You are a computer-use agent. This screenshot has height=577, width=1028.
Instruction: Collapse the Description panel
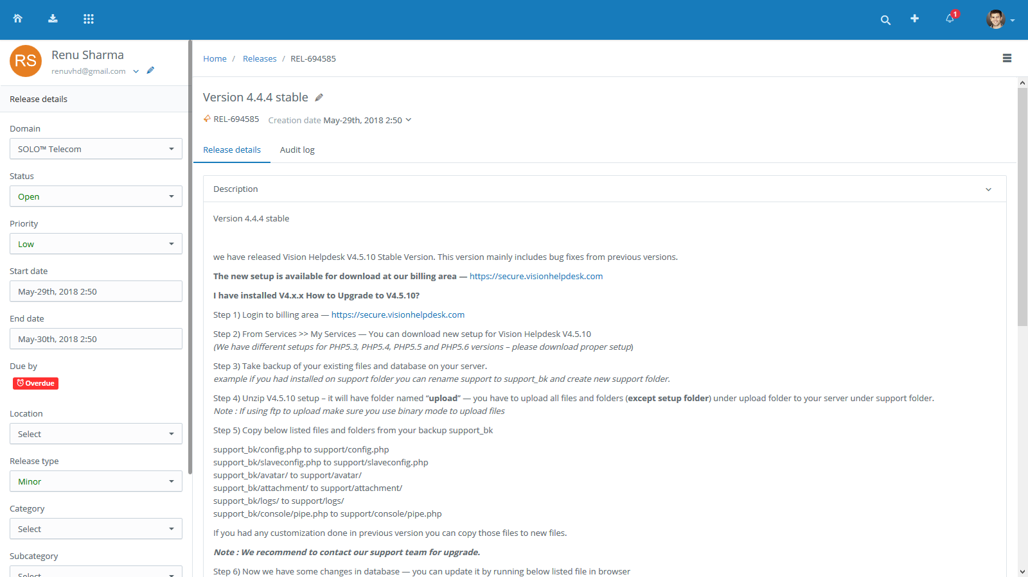[988, 189]
